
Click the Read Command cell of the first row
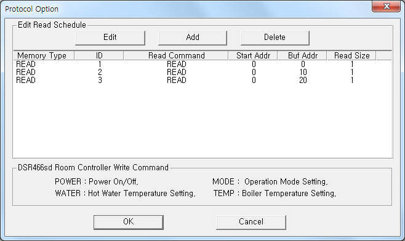point(177,65)
